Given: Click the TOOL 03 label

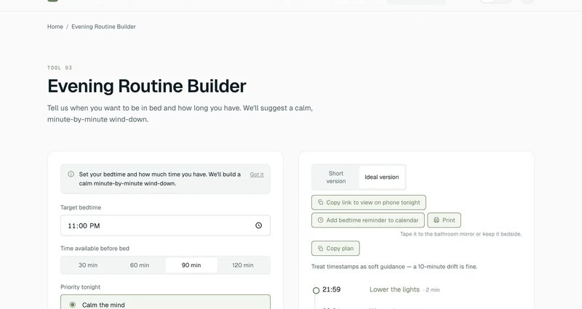Looking at the screenshot, I should click(60, 68).
